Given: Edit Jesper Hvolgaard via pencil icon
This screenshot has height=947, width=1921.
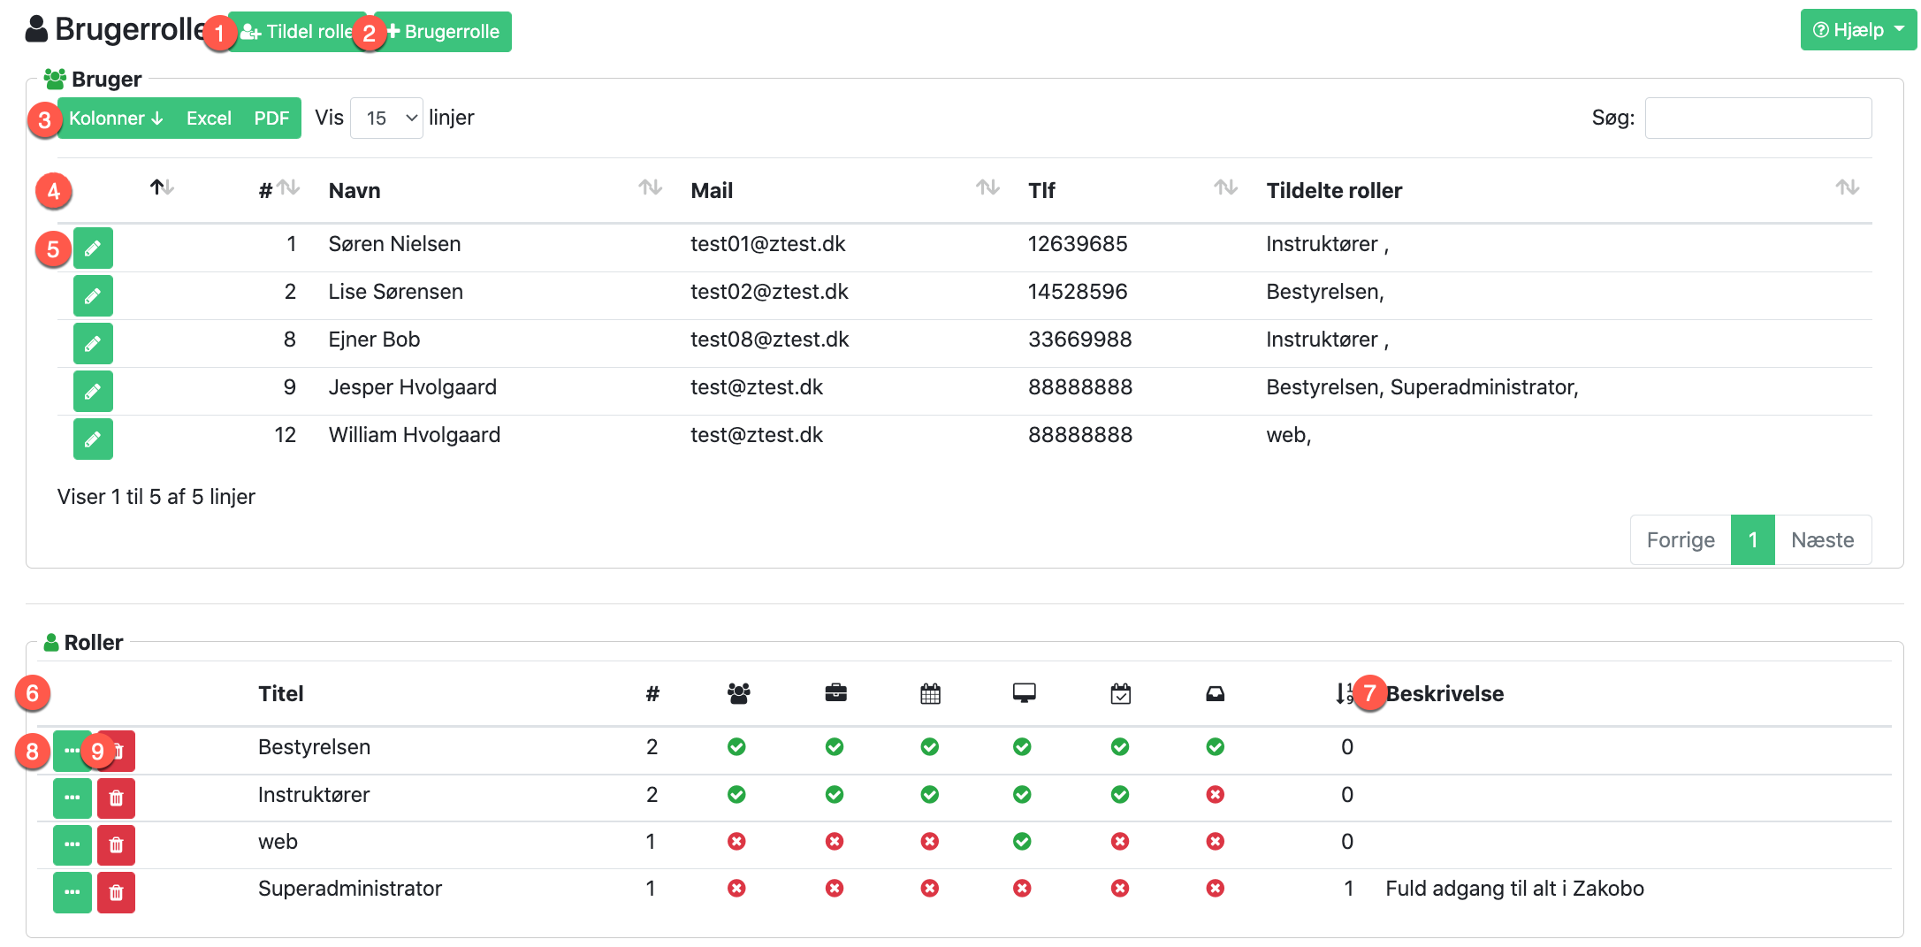Looking at the screenshot, I should pyautogui.click(x=93, y=391).
